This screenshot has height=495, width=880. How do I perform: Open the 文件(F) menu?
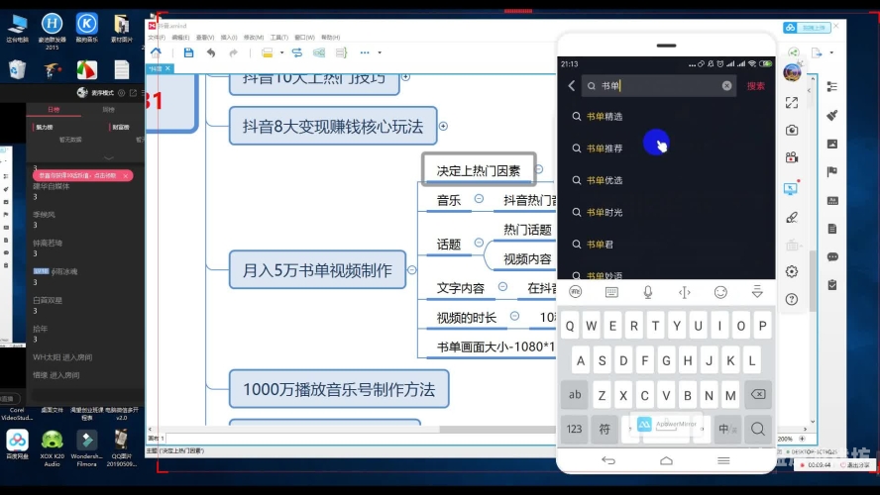coord(157,38)
